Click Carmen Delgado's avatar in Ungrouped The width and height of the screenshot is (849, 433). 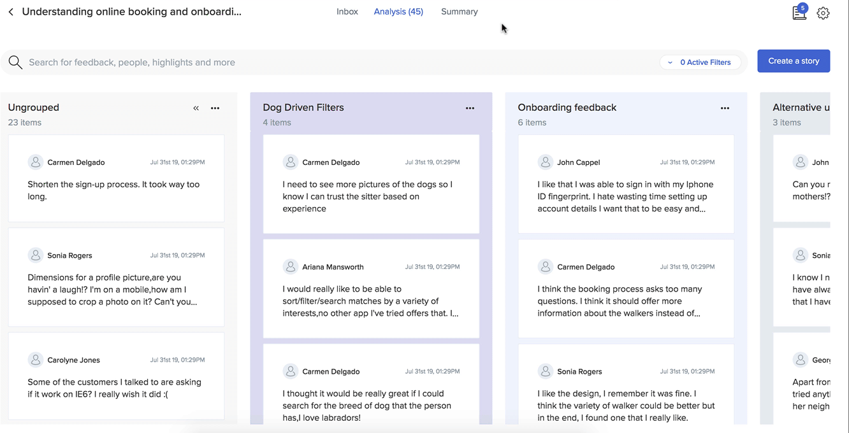(36, 162)
